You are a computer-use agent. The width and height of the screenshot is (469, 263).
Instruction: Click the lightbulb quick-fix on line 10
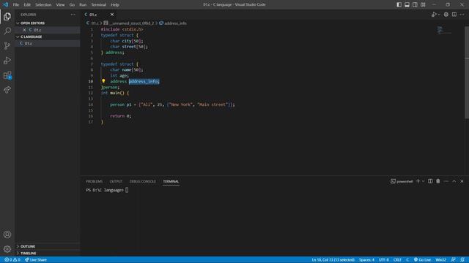pos(103,81)
